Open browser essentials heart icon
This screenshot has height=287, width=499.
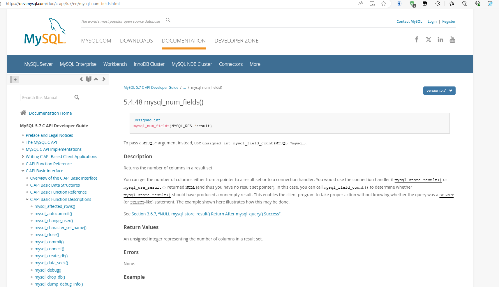click(477, 3)
